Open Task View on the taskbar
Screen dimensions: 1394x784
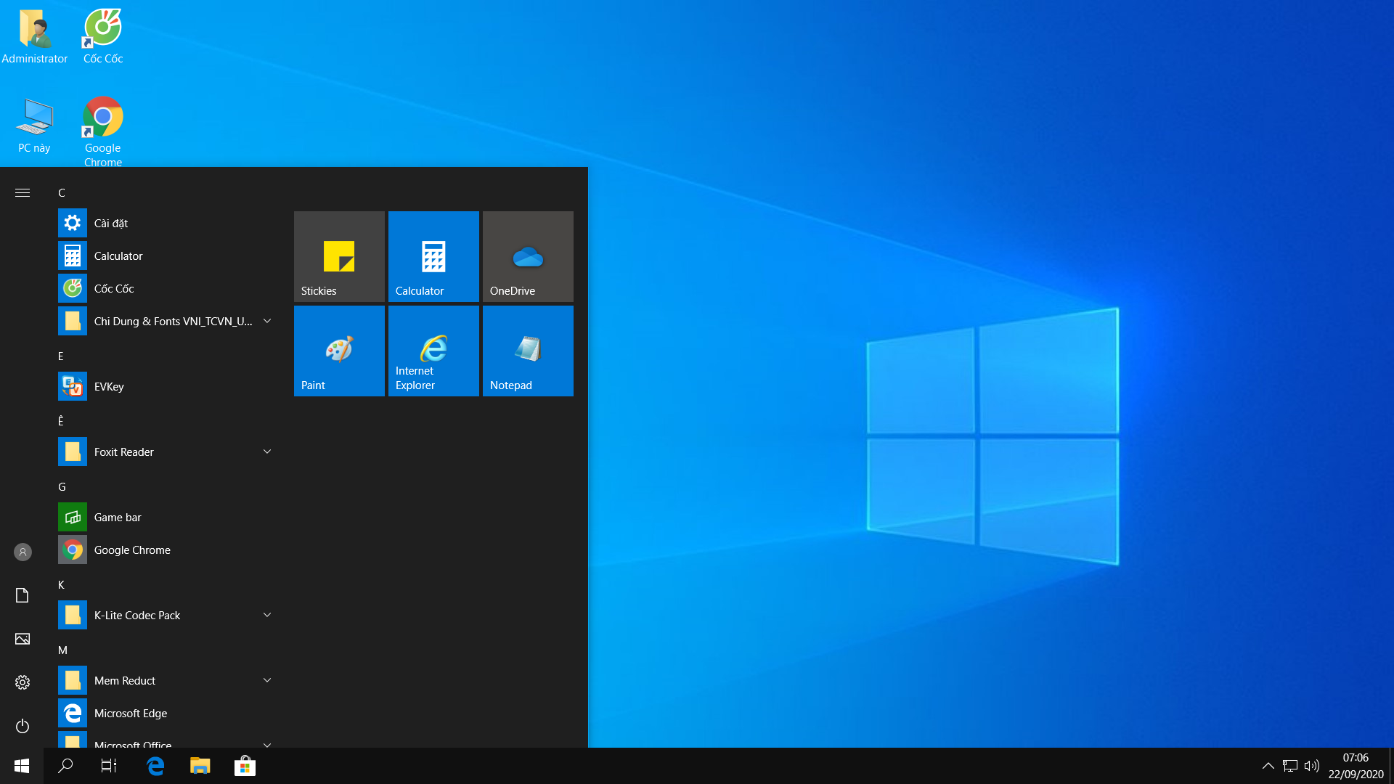pyautogui.click(x=109, y=766)
